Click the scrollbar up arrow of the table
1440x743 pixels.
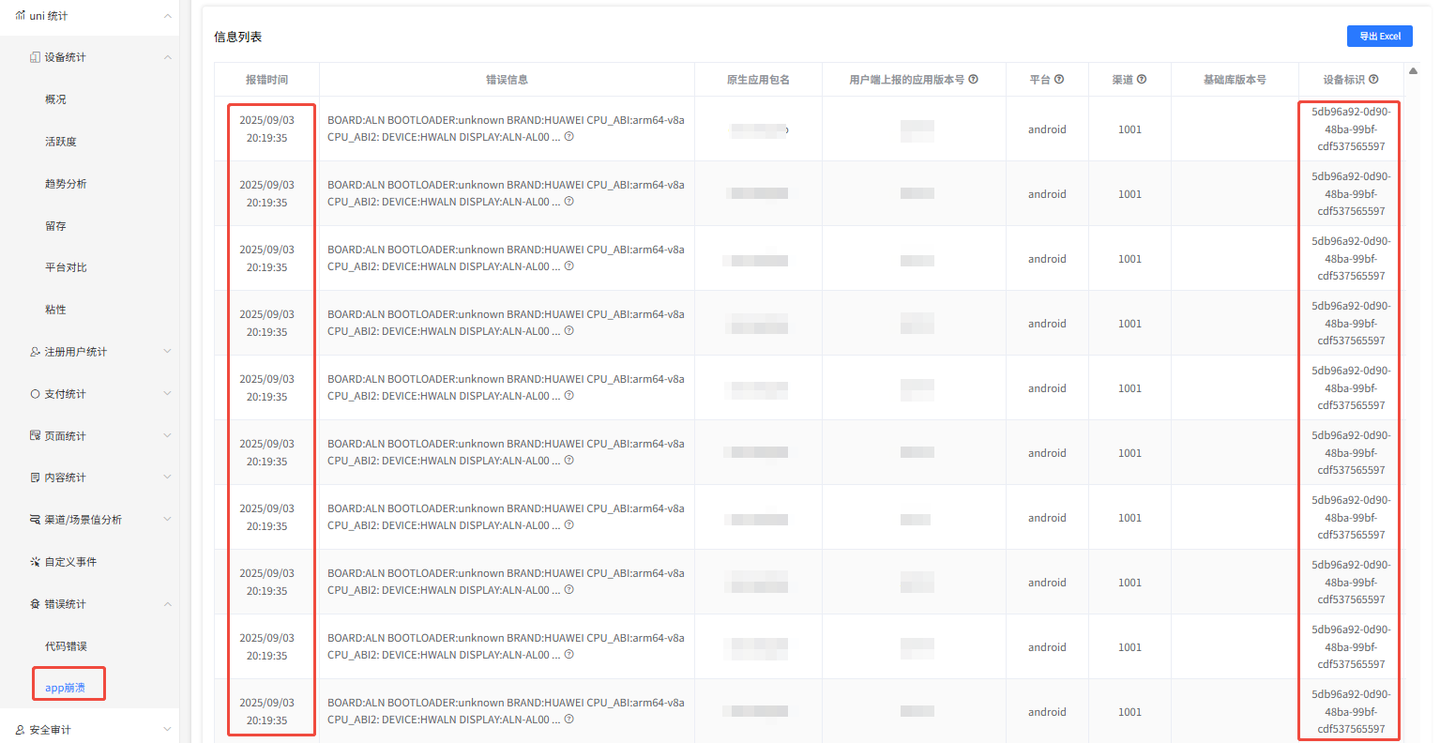click(x=1413, y=71)
